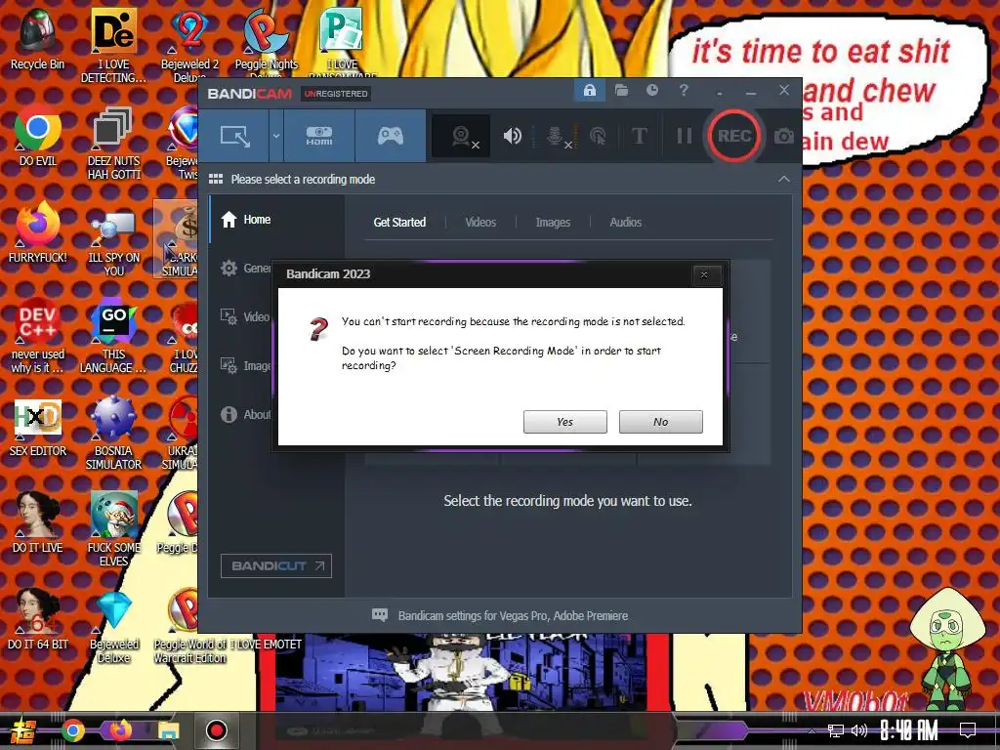Select the Peggle Nights desktop icon
Viewport: 1000px width, 750px height.
[x=266, y=43]
